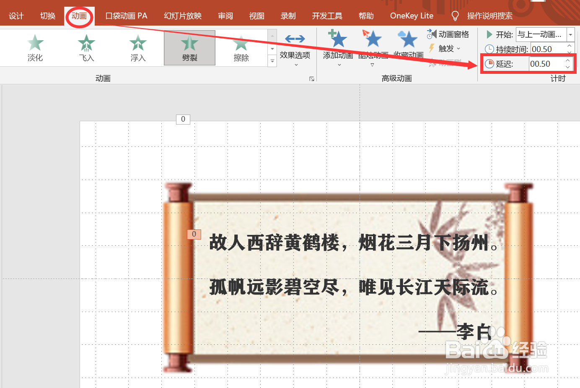This screenshot has width=580, height=388.
Task: Open the 添加动画 dropdown arrow
Action: (339, 65)
